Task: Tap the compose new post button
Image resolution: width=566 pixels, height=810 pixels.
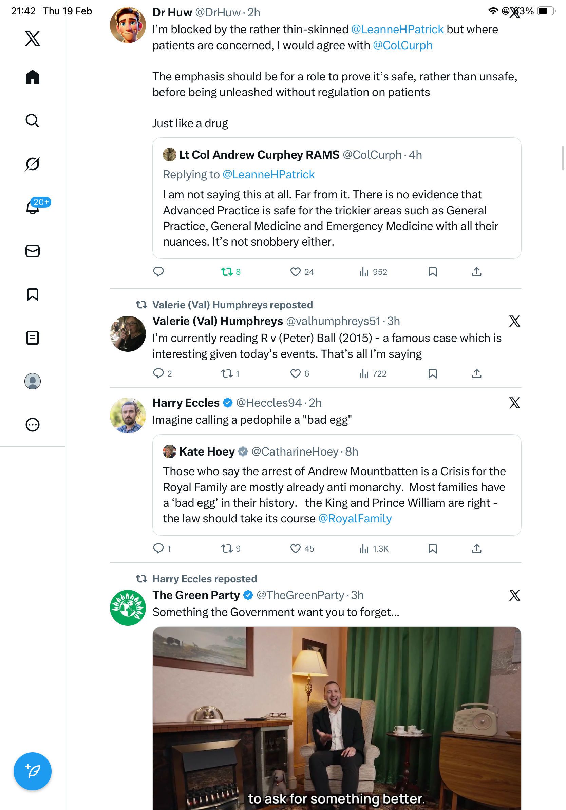Action: (x=33, y=771)
